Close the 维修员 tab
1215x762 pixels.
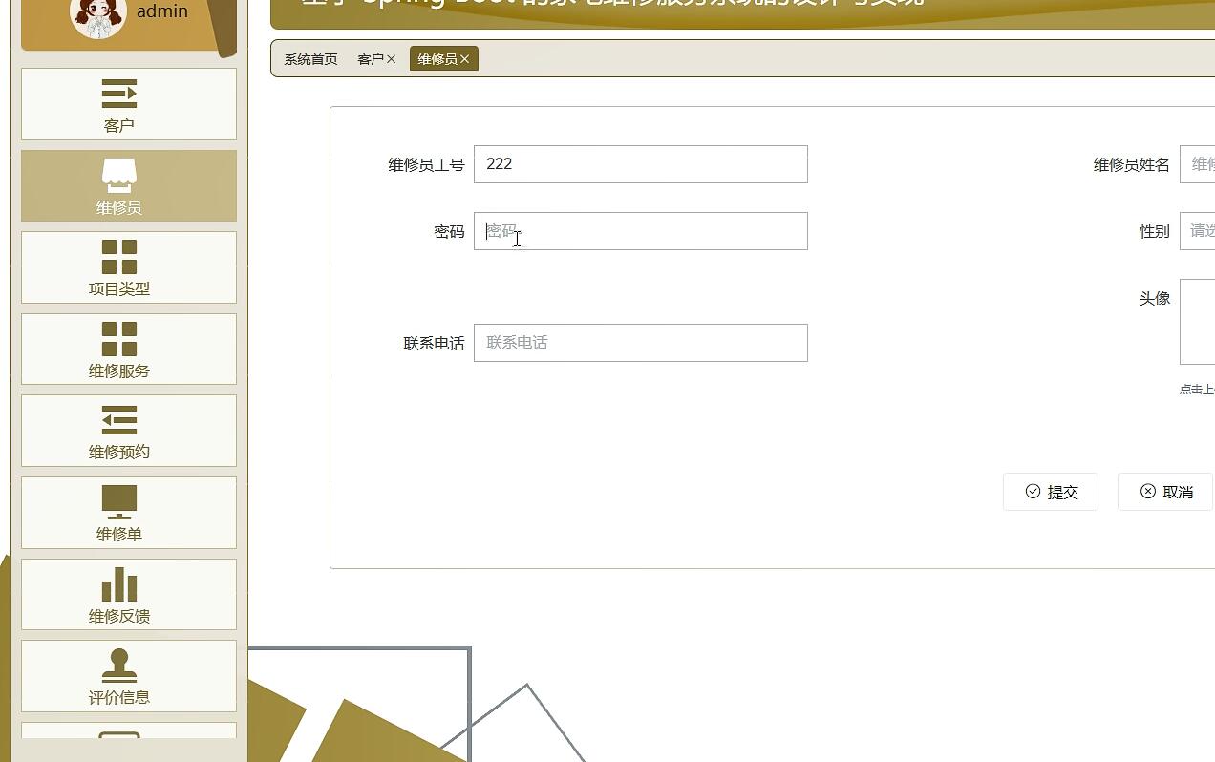(x=464, y=58)
